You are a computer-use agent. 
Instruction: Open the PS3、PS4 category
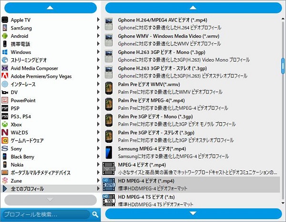(x=51, y=116)
